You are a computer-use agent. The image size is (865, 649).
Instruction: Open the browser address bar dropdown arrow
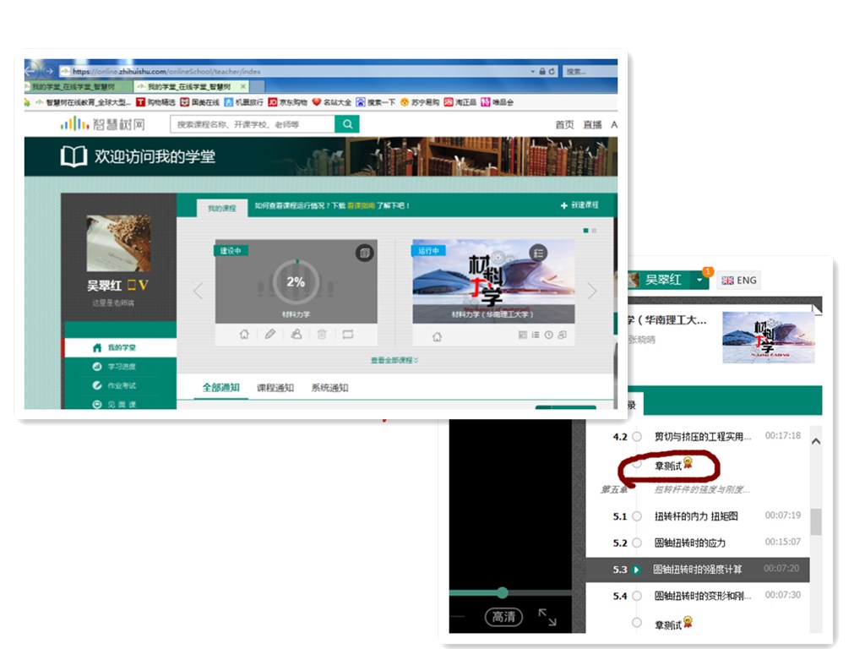pyautogui.click(x=531, y=72)
